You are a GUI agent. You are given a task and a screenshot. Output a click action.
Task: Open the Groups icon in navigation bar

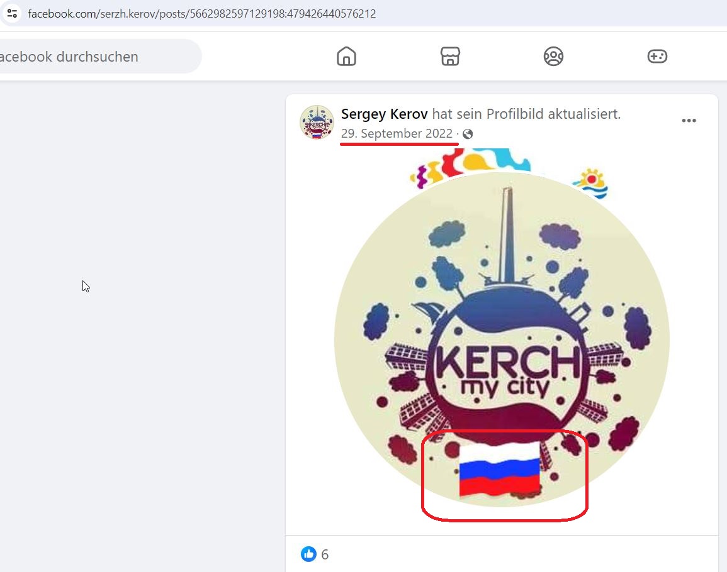(x=553, y=57)
